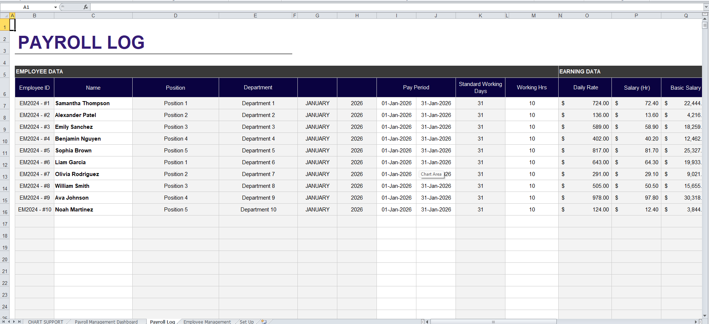Open the Name Box dropdown arrow

[55, 7]
